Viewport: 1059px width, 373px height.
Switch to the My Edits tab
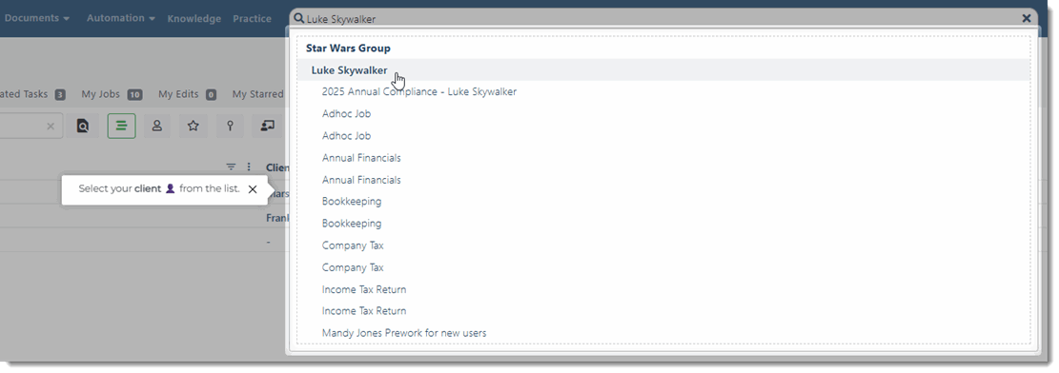[x=187, y=94]
